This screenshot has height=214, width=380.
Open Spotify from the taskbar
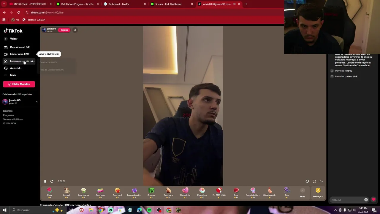point(149,210)
